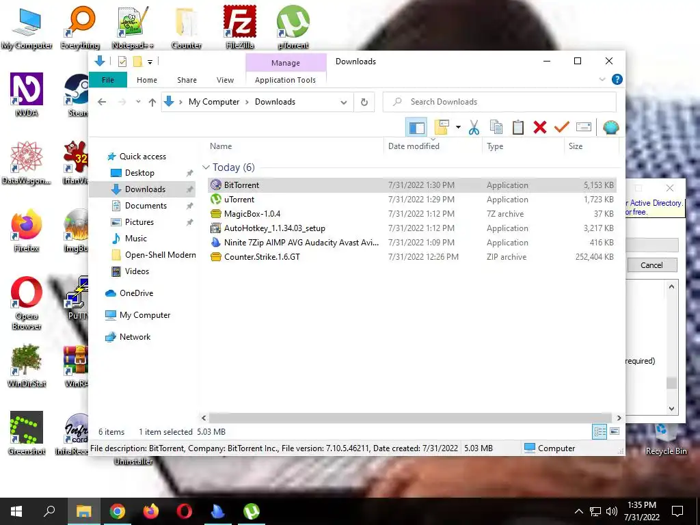The width and height of the screenshot is (700, 525).
Task: Switch to the Share ribbon tab
Action: point(187,80)
